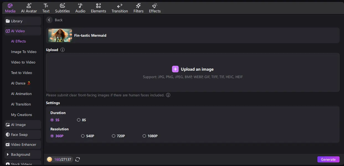The height and width of the screenshot is (166, 344).
Task: Go to My Creations
Action: point(21,115)
